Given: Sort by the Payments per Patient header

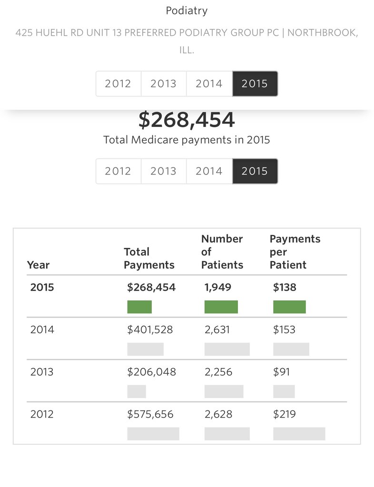Looking at the screenshot, I should [x=295, y=252].
